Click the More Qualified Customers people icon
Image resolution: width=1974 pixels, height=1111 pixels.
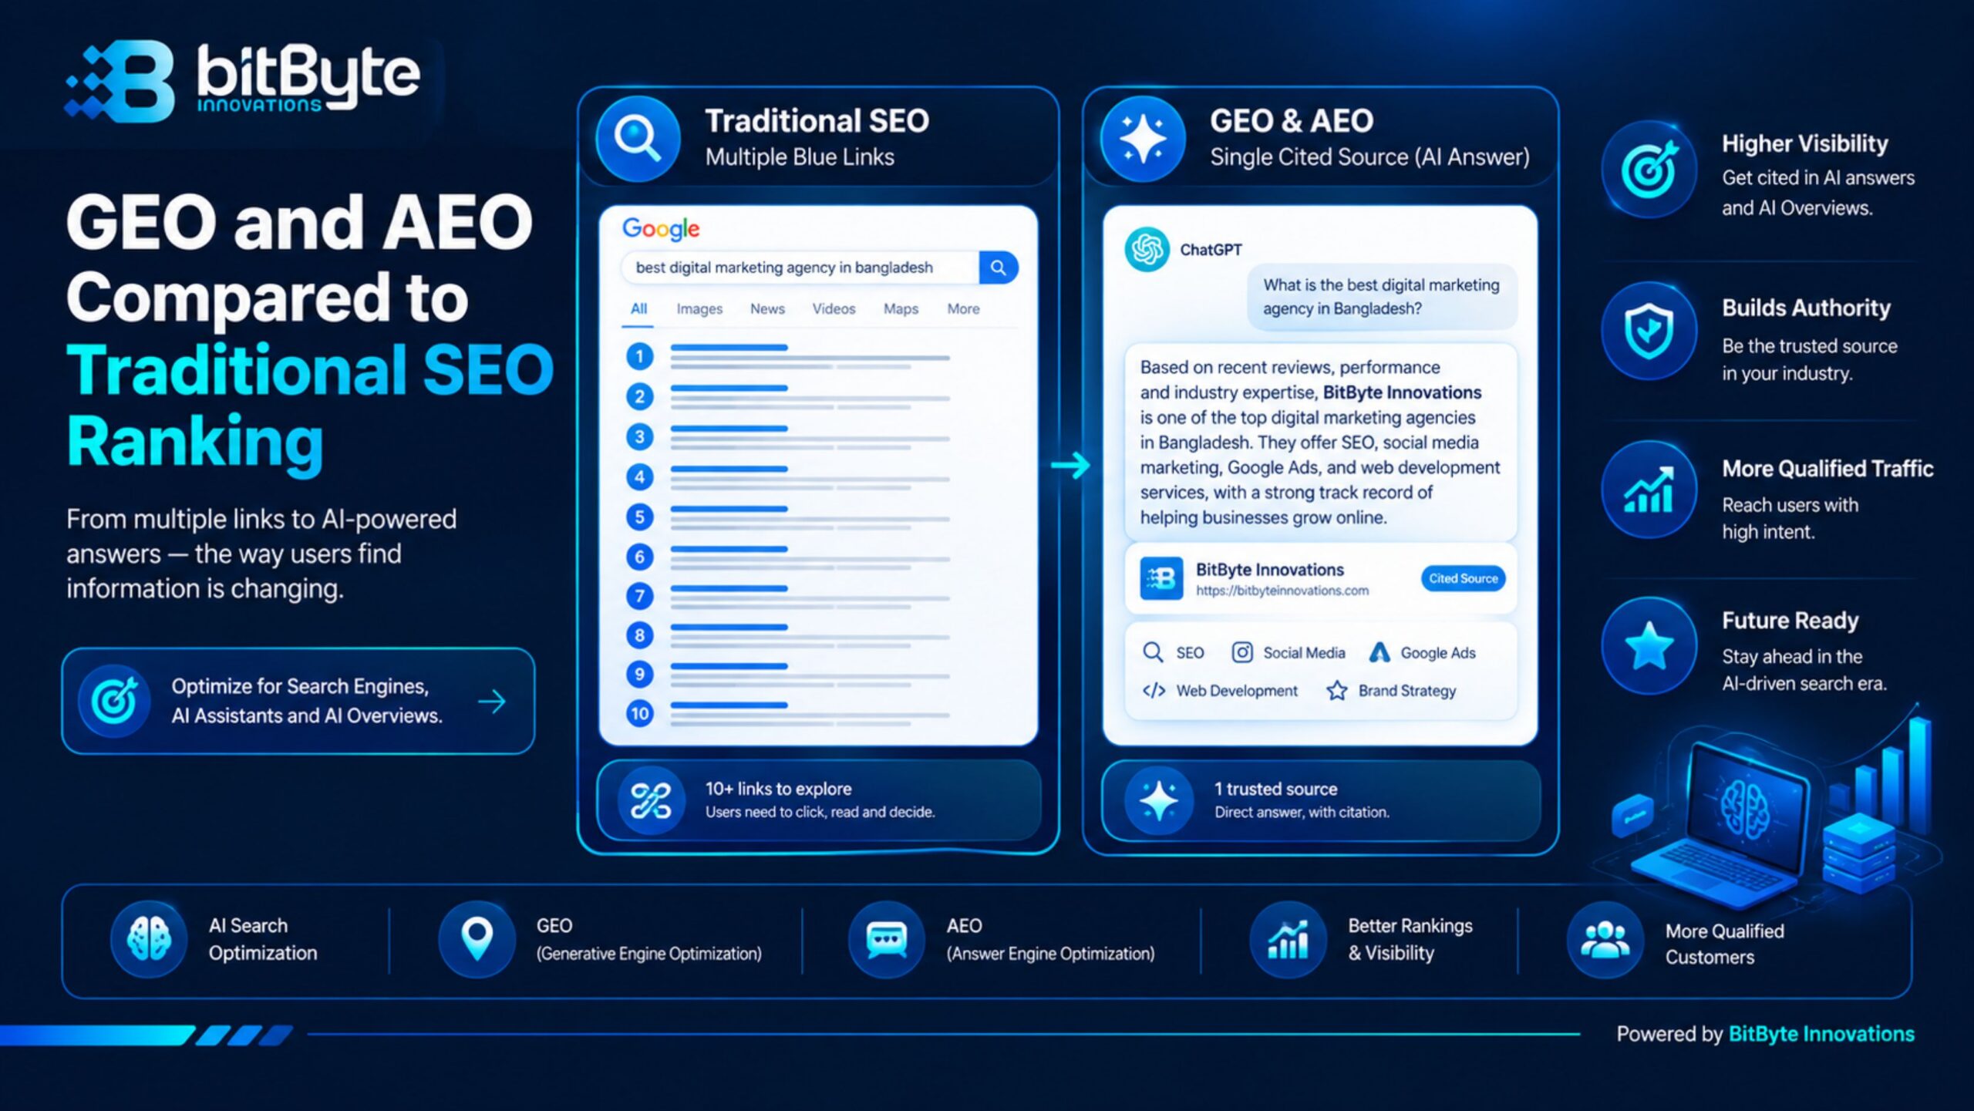(1605, 939)
